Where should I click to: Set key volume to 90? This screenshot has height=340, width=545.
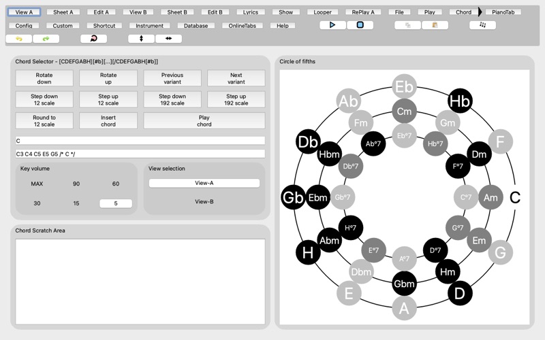tap(76, 184)
